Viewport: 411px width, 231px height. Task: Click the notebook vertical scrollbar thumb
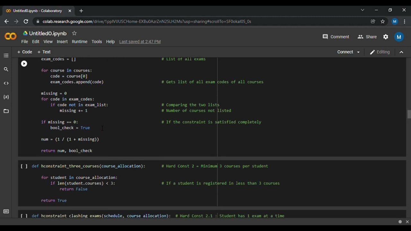point(409,115)
